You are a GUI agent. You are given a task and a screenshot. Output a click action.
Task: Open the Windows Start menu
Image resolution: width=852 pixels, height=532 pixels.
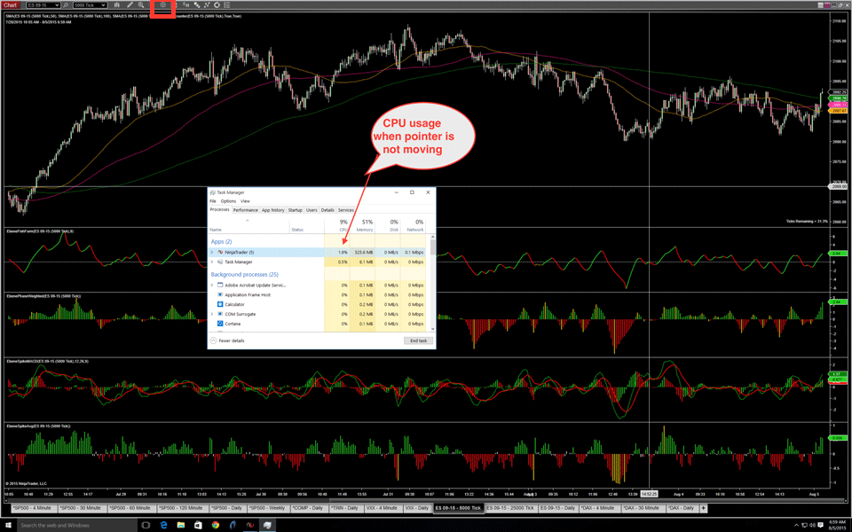[x=8, y=525]
